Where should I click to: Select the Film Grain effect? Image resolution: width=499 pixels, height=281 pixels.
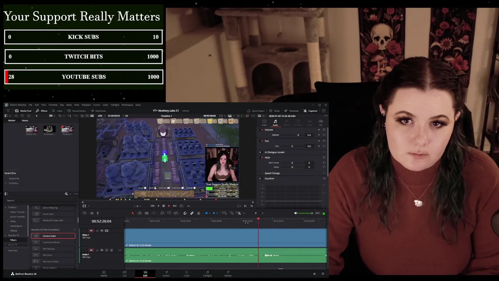click(x=53, y=255)
